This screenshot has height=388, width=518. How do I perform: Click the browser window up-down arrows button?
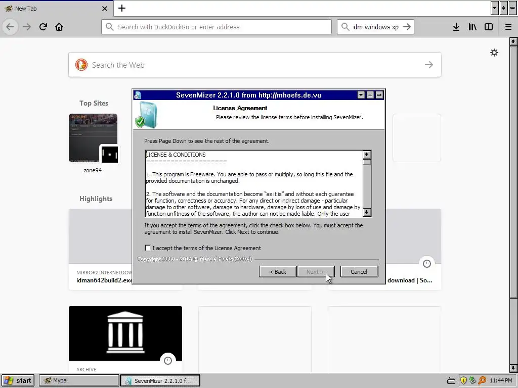(503, 8)
